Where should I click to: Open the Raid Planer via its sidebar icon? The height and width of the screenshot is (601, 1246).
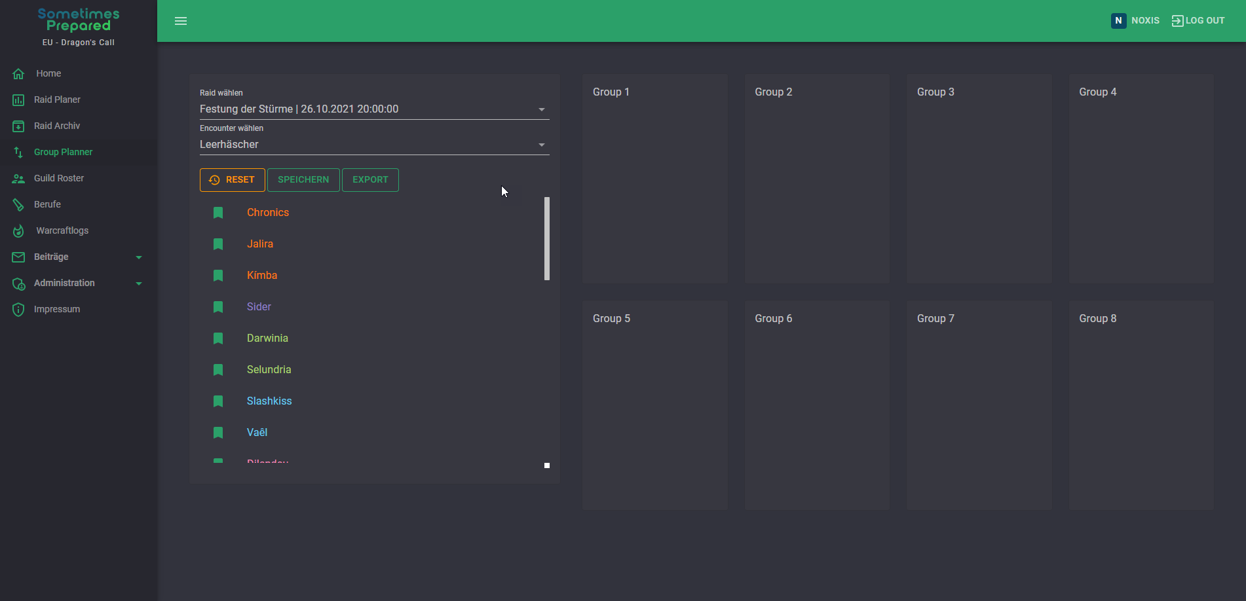tap(18, 100)
